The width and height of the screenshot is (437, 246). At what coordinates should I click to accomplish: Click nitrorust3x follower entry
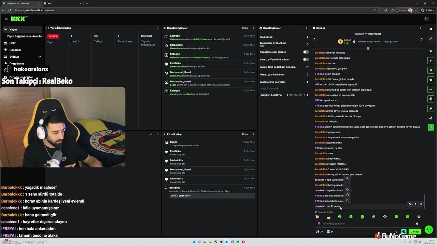coord(177,179)
